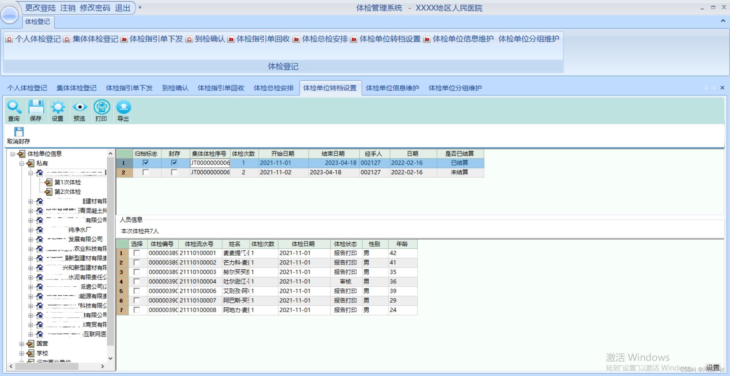The height and width of the screenshot is (376, 730).
Task: Uncheck 归档标志 checkbox in row 1
Action: coord(146,163)
